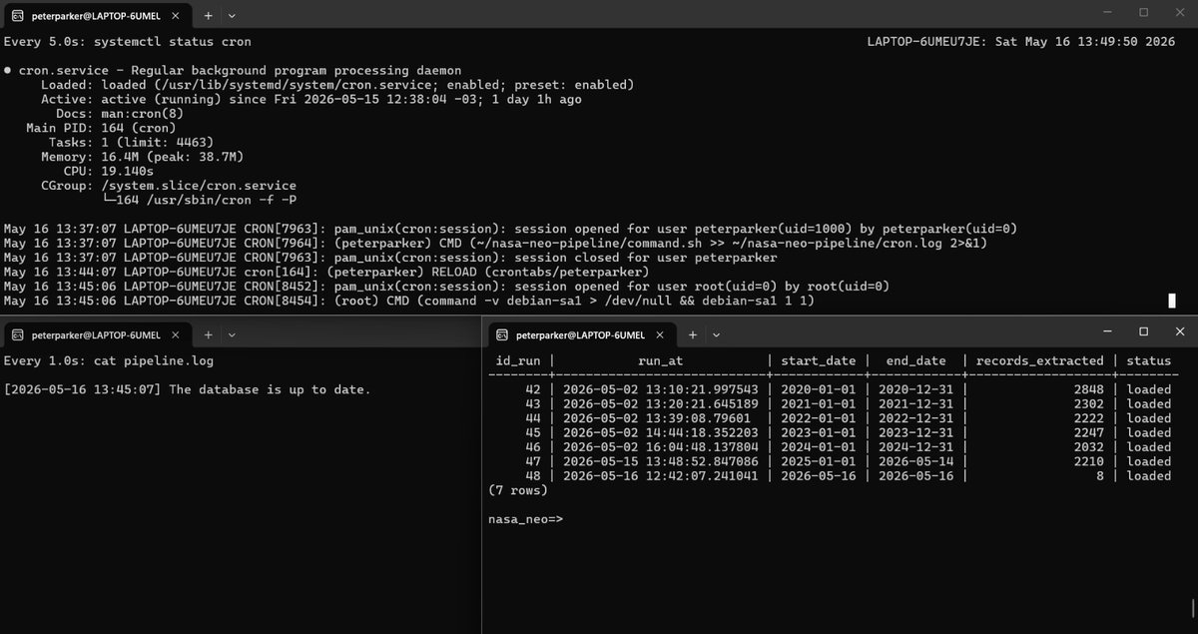Screen dimensions: 1198x634
Task: Open the profile dropdown in the nasa_neo window
Action: 717,334
